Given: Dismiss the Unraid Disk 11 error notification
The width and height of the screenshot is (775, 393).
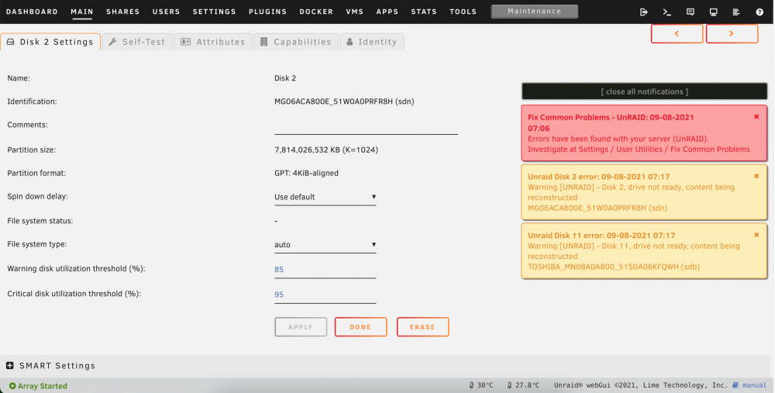Looking at the screenshot, I should click(x=756, y=235).
